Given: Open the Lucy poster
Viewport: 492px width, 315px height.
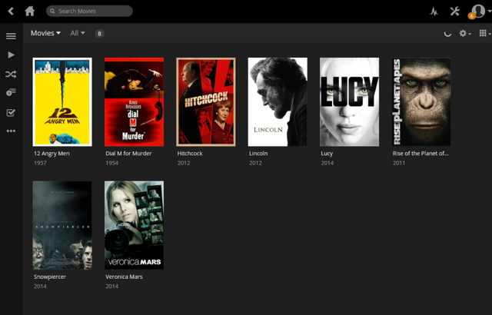Looking at the screenshot, I should [349, 102].
